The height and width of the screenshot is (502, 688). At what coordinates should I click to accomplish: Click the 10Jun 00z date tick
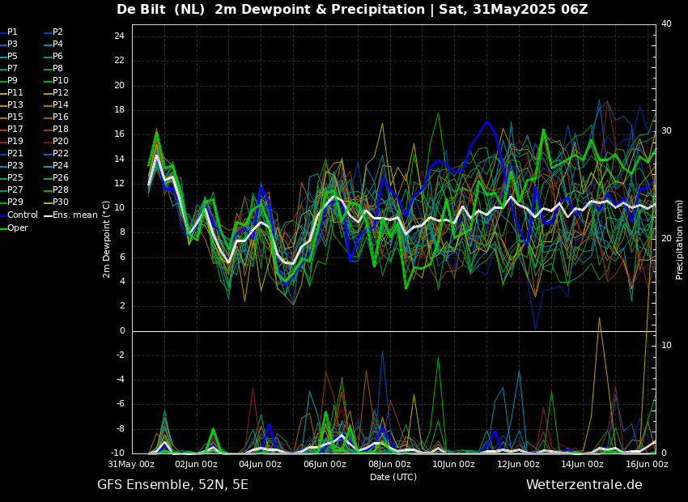pos(453,464)
